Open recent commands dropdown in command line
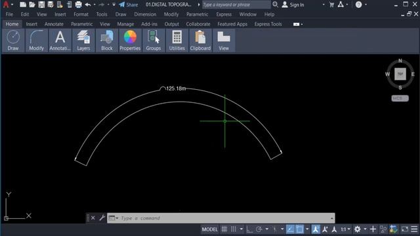Image resolution: width=420 pixels, height=236 pixels. (x=114, y=218)
